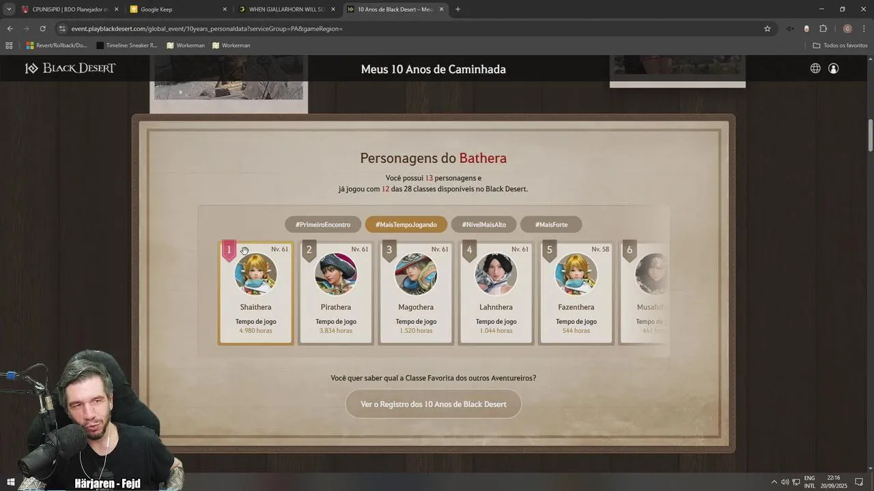Image resolution: width=874 pixels, height=491 pixels.
Task: Select Fazenthera character portrait
Action: coord(576,274)
